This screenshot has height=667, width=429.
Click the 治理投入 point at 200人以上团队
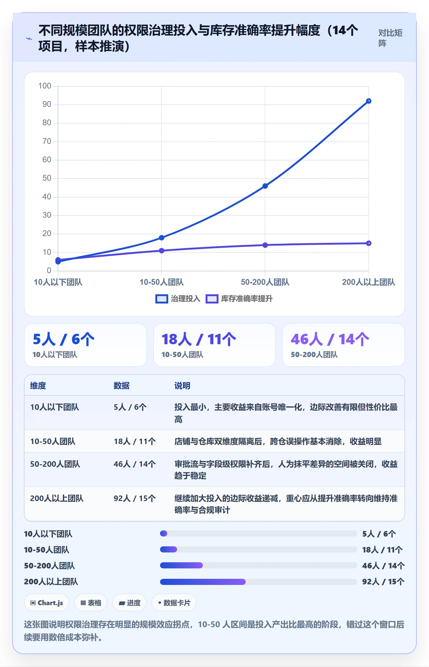click(369, 101)
